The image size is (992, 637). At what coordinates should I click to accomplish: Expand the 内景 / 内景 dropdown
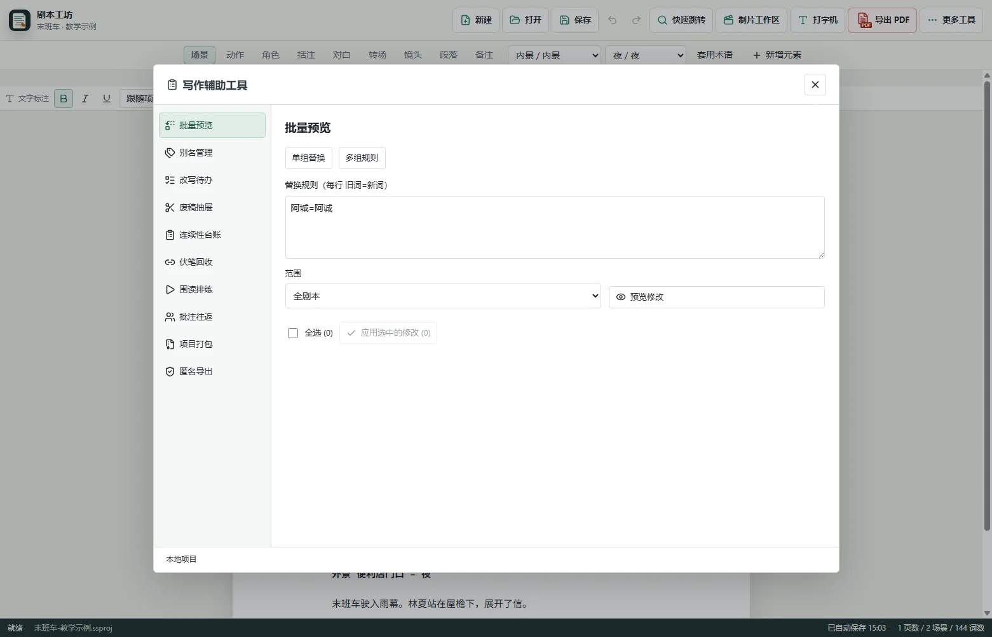tap(554, 55)
